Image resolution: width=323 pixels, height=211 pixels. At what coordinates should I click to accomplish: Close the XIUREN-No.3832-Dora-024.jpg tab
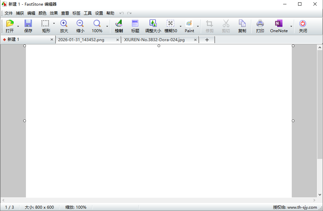pyautogui.click(x=195, y=40)
